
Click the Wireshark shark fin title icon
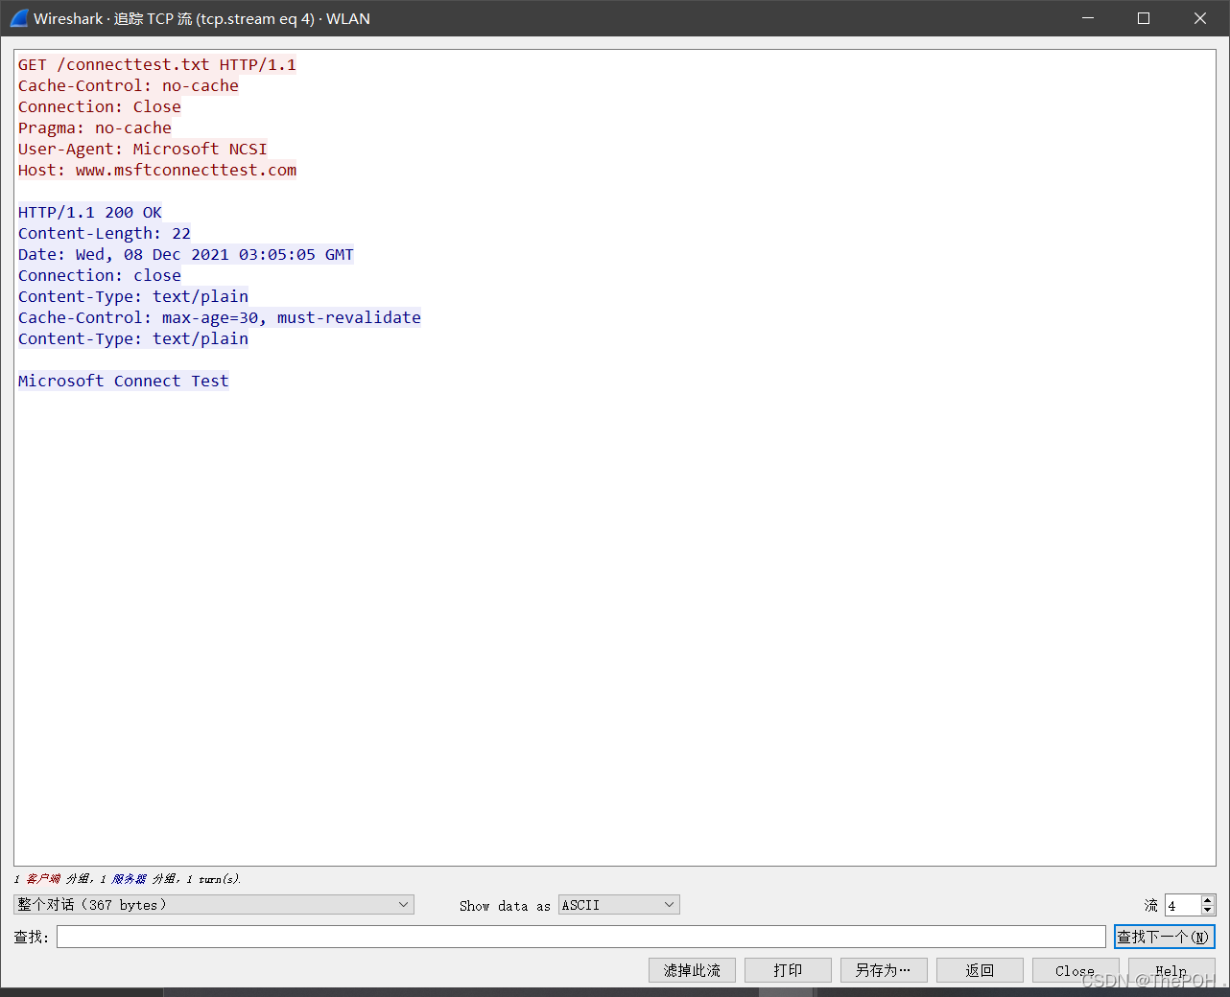[18, 18]
